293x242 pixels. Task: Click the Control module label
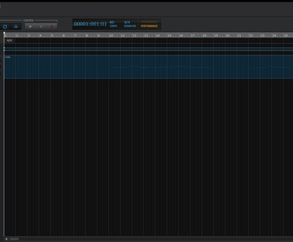pos(29,20)
